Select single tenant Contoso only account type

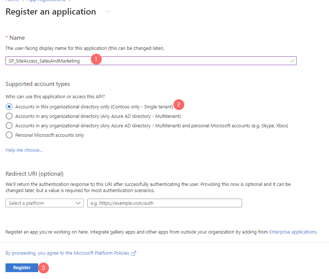[x=9, y=107]
